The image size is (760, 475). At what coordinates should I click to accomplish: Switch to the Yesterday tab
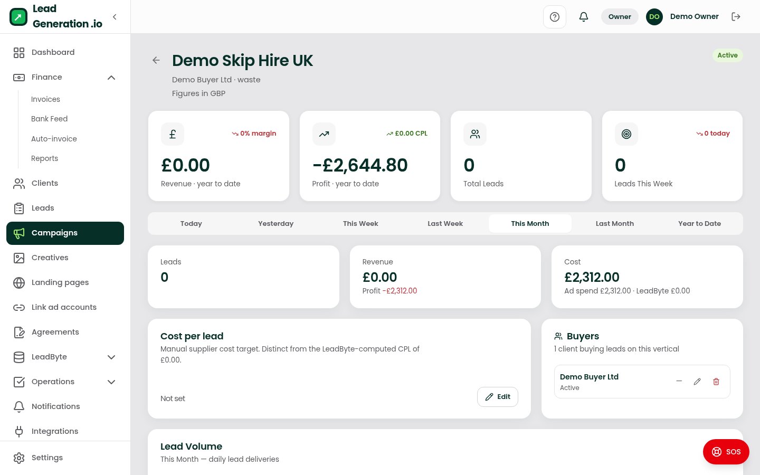tap(275, 224)
